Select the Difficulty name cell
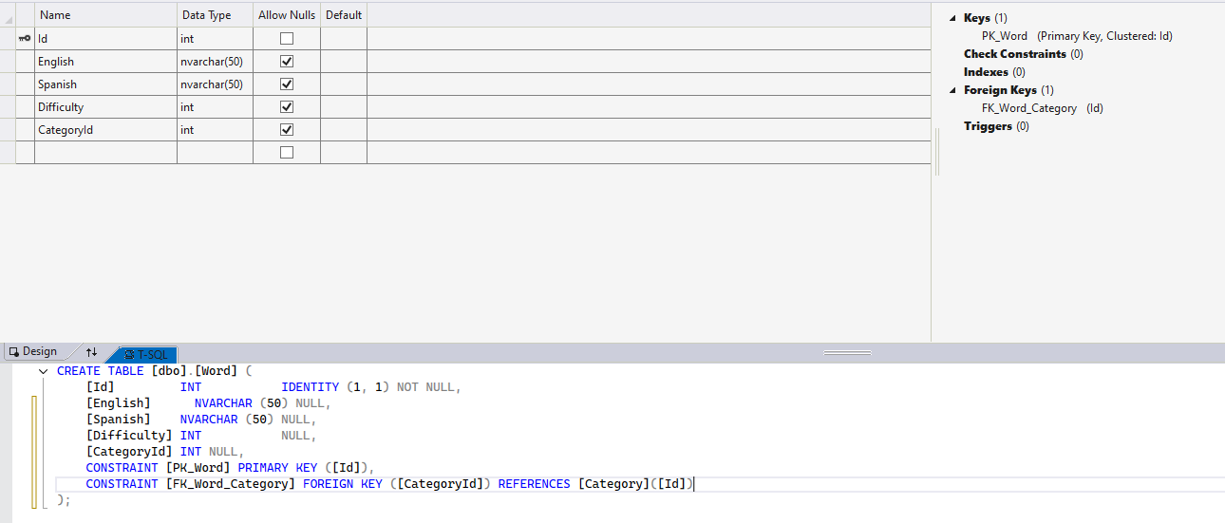This screenshot has width=1225, height=523. tap(105, 107)
